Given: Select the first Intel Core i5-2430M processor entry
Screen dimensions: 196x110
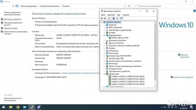Looking at the screenshot, I should [x=128, y=77].
